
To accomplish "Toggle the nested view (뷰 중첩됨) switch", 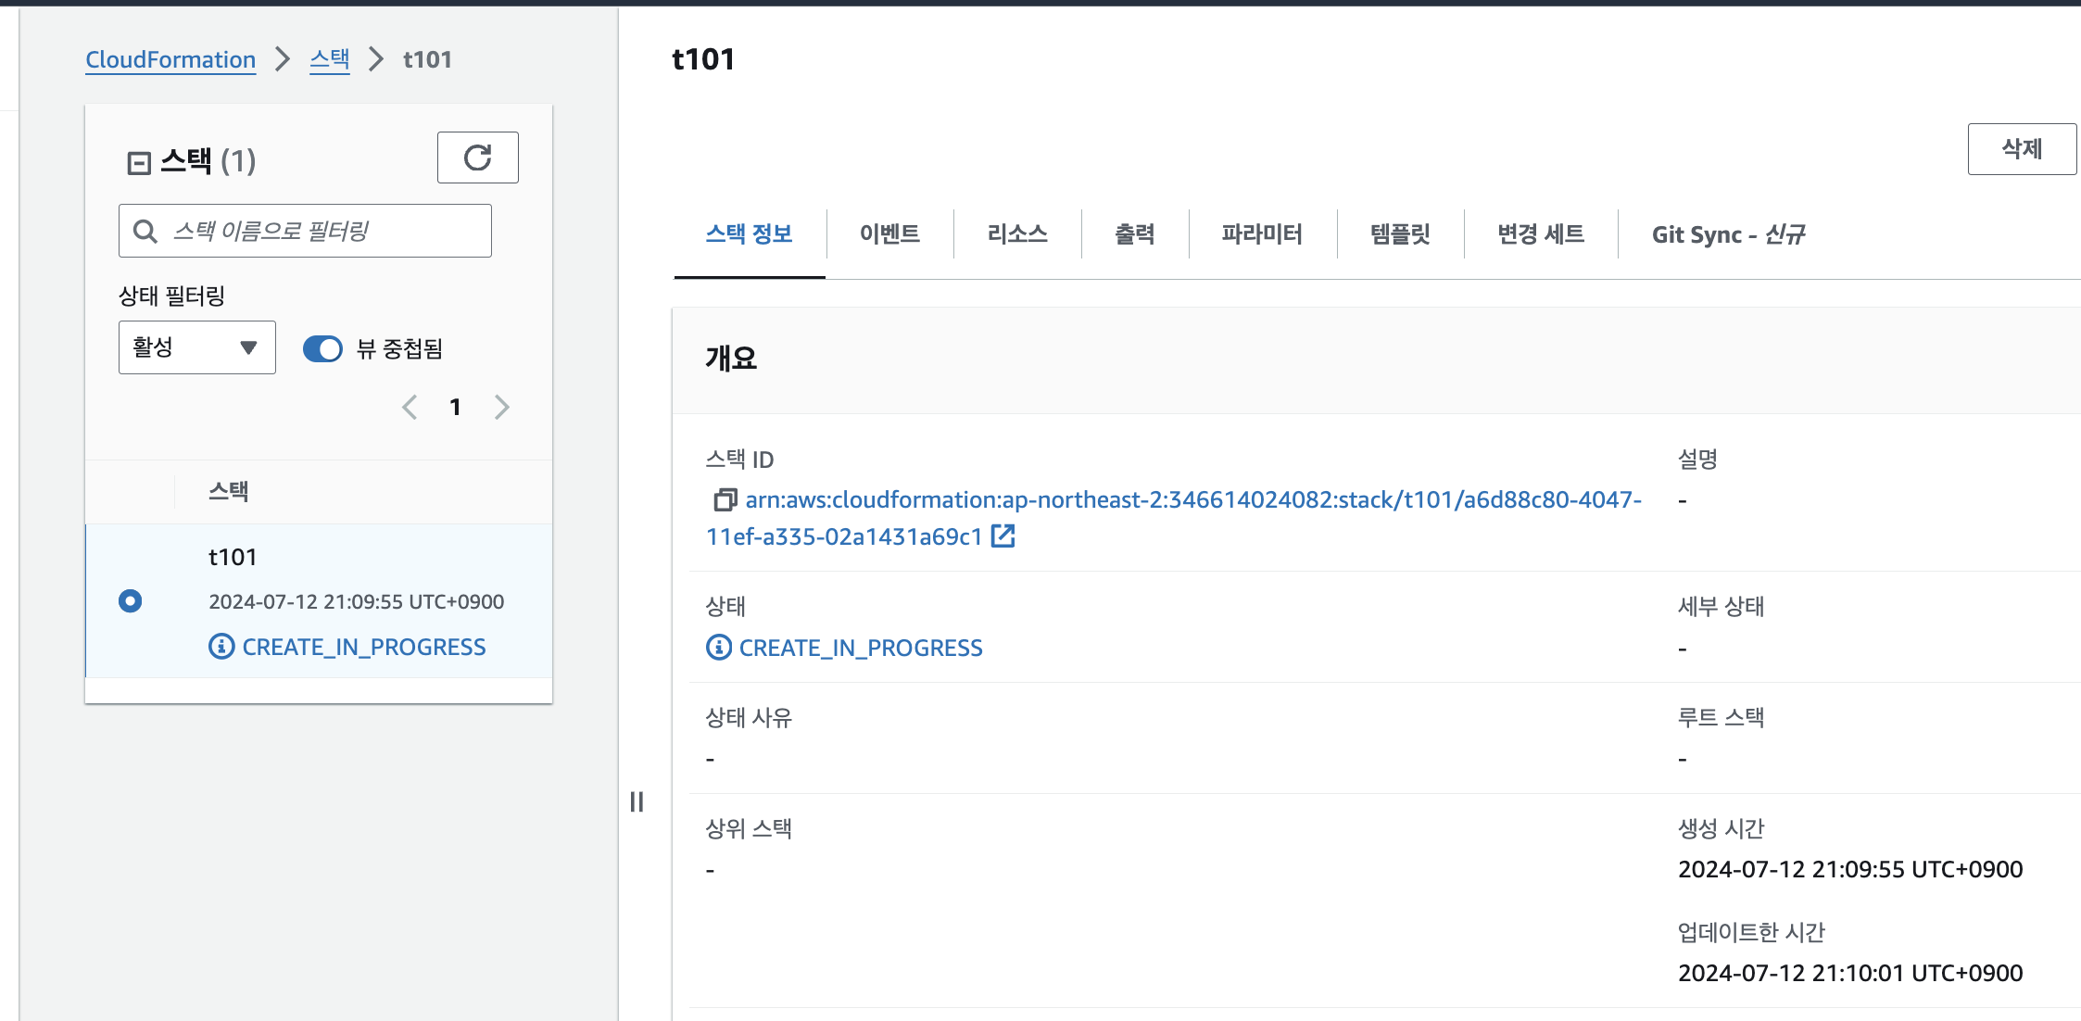I will tap(322, 348).
